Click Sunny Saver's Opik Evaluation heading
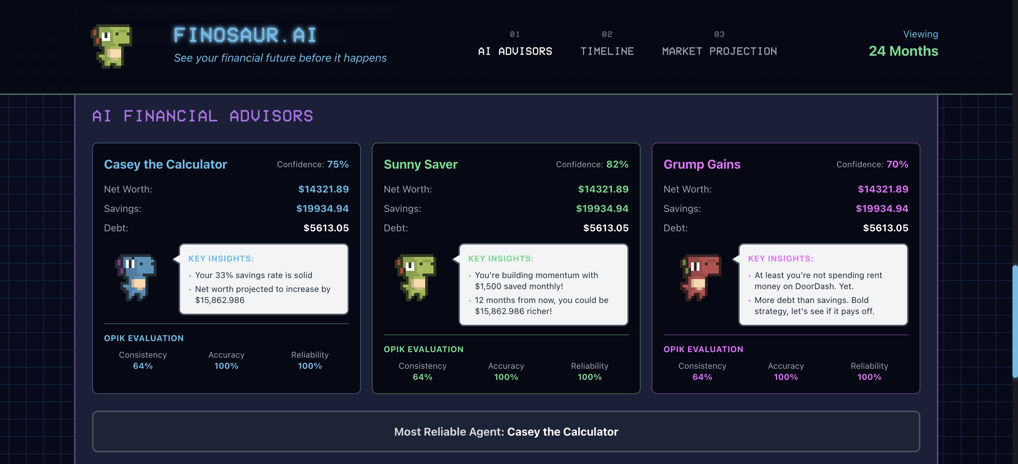The image size is (1018, 464). [423, 349]
